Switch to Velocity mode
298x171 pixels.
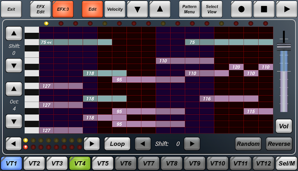point(115,9)
